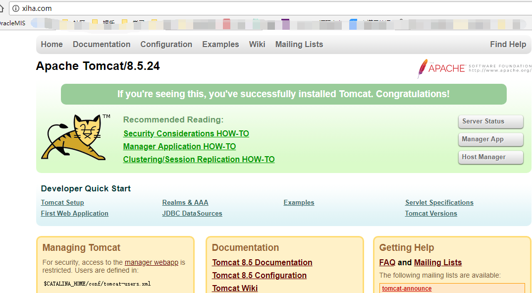Open the Configuration nav item
532x293 pixels.
click(166, 45)
